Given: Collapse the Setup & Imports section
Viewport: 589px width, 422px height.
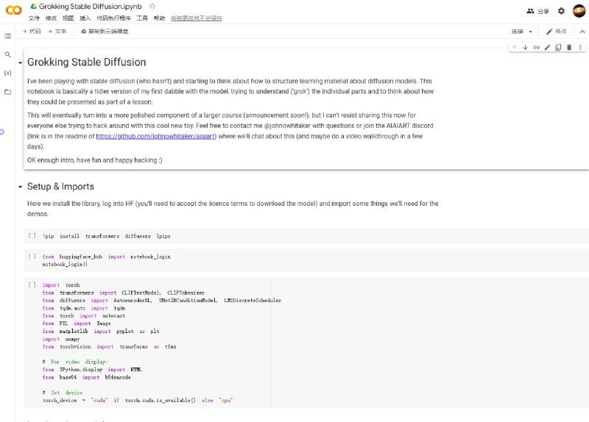Looking at the screenshot, I should (20, 187).
